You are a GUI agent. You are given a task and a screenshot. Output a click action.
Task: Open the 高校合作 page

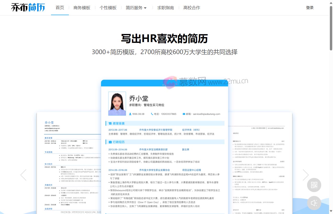point(192,8)
